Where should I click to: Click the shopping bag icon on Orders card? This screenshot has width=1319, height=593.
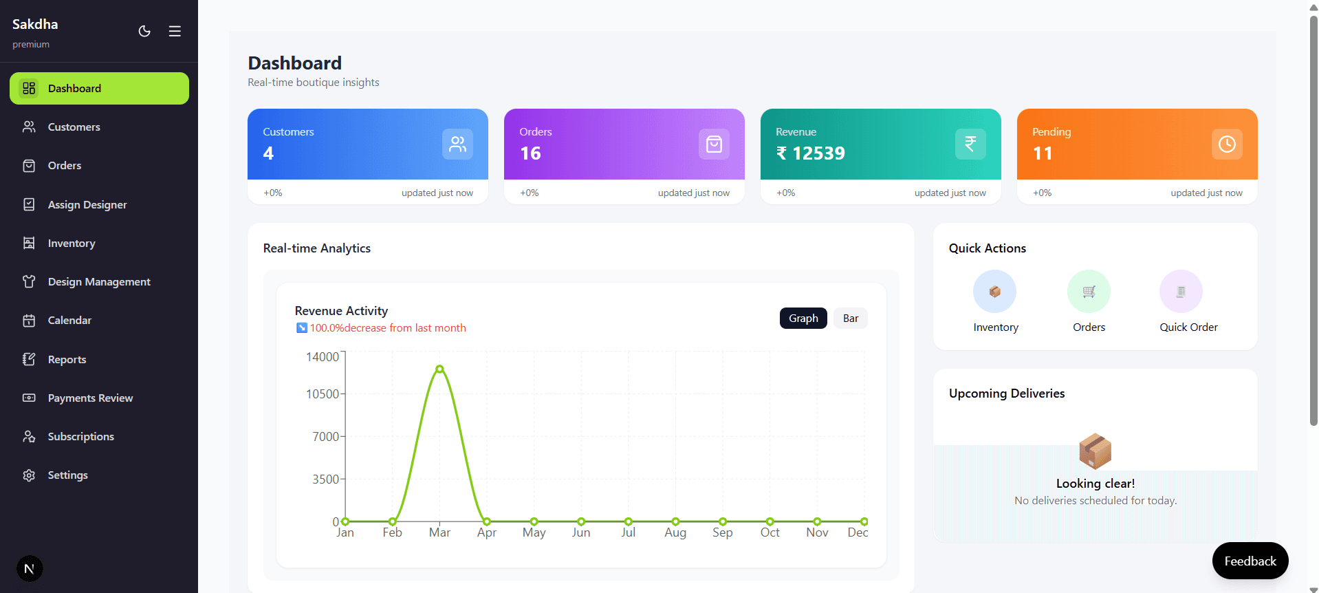pyautogui.click(x=714, y=144)
